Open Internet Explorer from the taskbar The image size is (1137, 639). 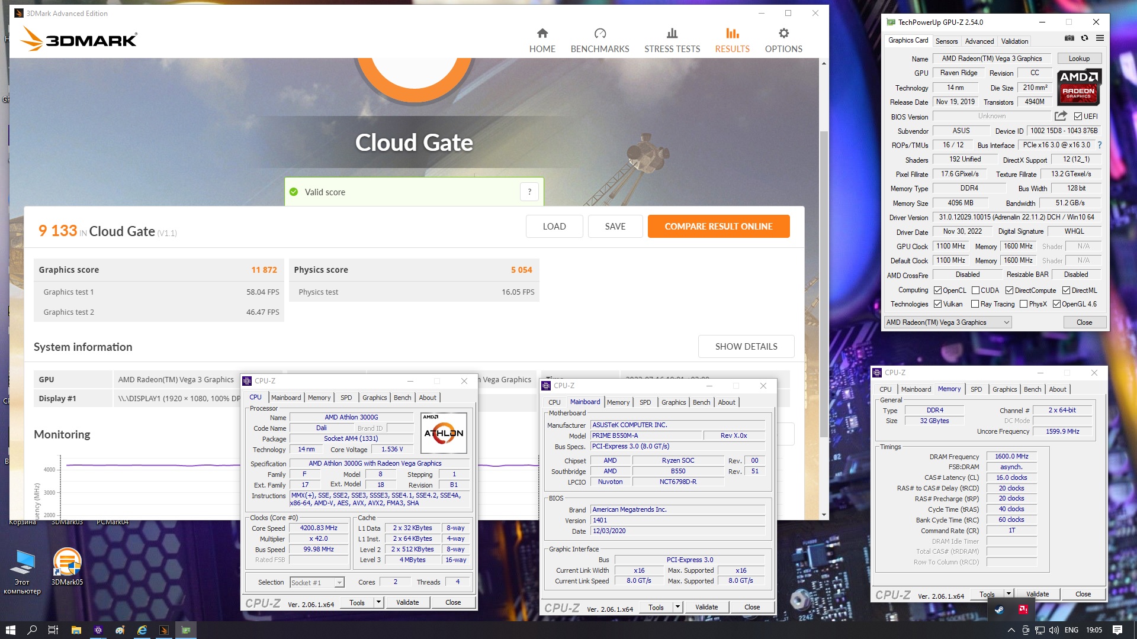point(142,630)
